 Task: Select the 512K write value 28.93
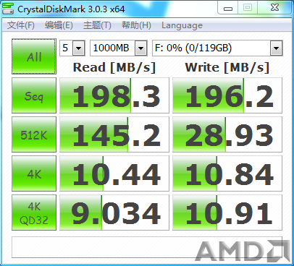point(227,134)
